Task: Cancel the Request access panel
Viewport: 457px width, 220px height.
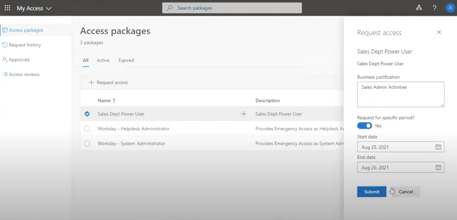Action: [x=406, y=191]
